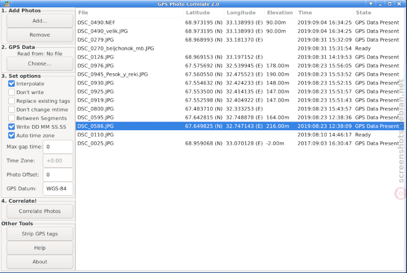Maximize the GPS Photo Correlate window

point(390,4)
